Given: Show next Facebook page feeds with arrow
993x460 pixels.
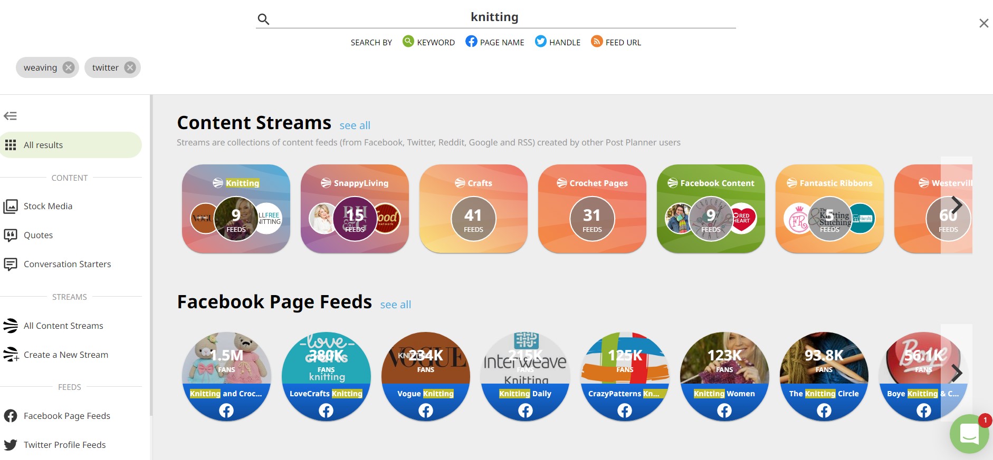Looking at the screenshot, I should (x=957, y=373).
